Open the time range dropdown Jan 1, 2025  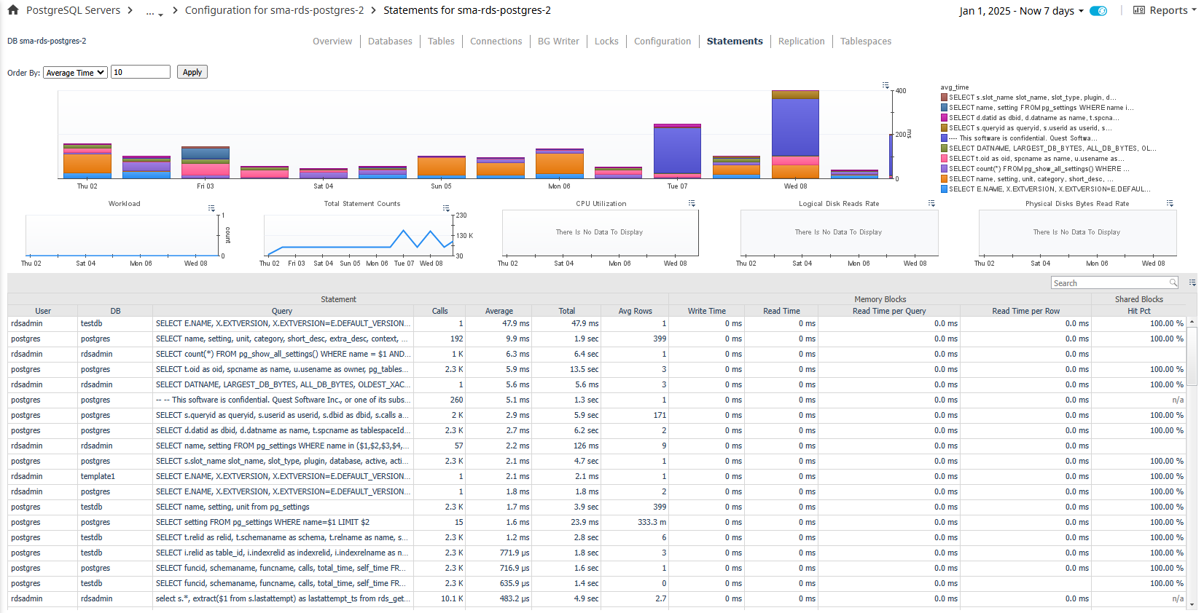tap(1021, 11)
